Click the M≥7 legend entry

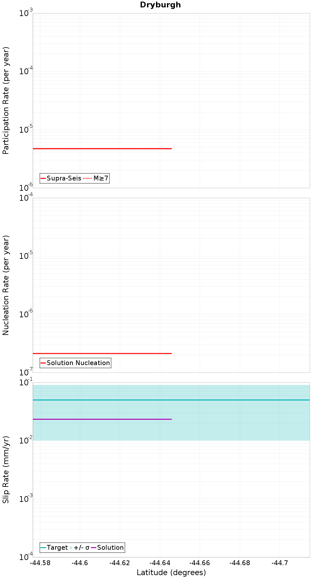pyautogui.click(x=96, y=178)
